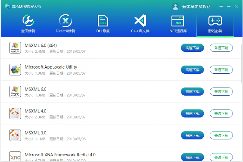Select the MSXML 6.0 (x64) title text
Image resolution: width=243 pixels, height=162 pixels.
tap(41, 45)
